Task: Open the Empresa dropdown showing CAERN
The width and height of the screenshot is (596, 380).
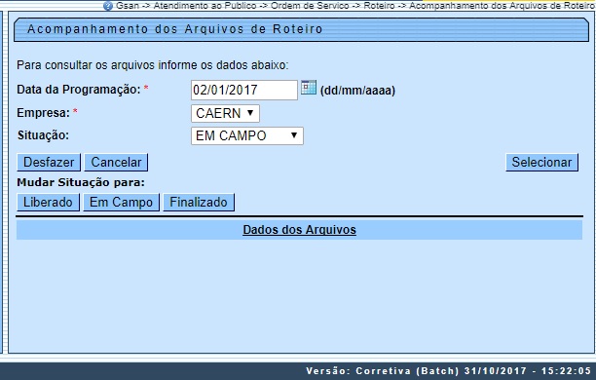Action: [225, 113]
